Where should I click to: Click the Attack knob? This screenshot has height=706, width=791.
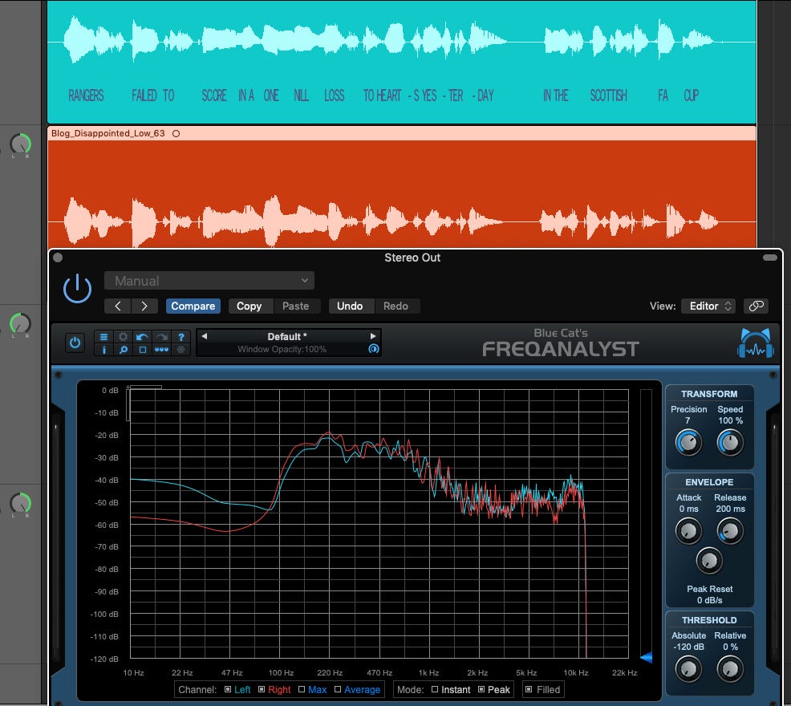click(688, 531)
